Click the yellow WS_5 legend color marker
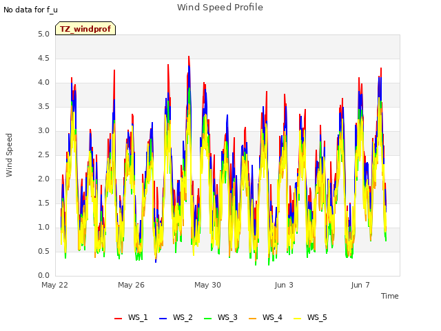Screen dimensions: 441x331 click(297, 319)
